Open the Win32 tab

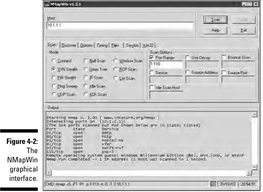click(x=148, y=45)
